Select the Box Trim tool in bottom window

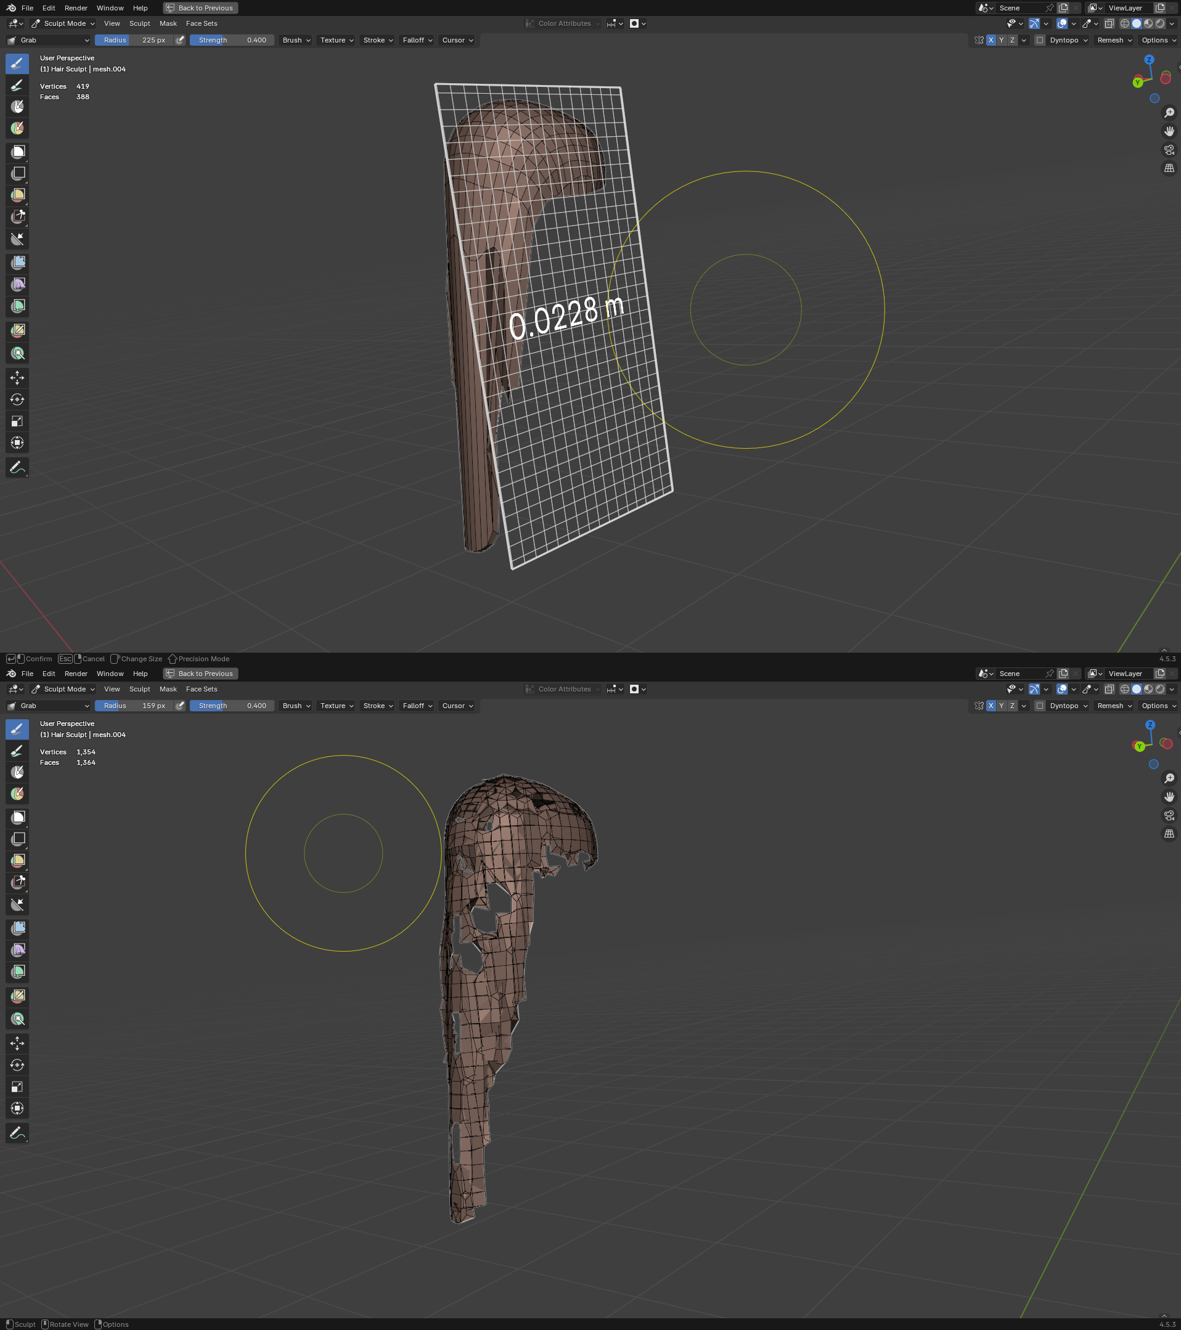(x=18, y=883)
